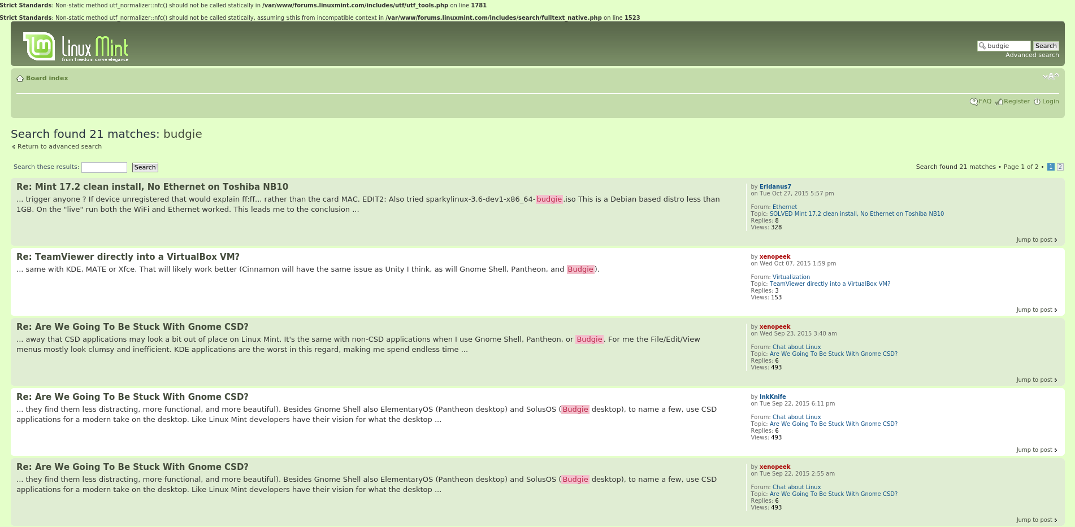Open xenopeek profile on Sep 22 2:55 am post
The width and height of the screenshot is (1075, 527).
click(775, 467)
